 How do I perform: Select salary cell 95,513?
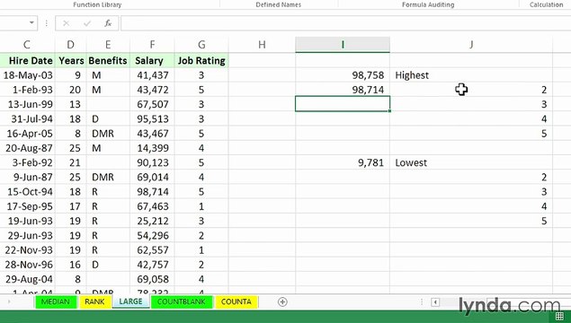[x=152, y=118]
